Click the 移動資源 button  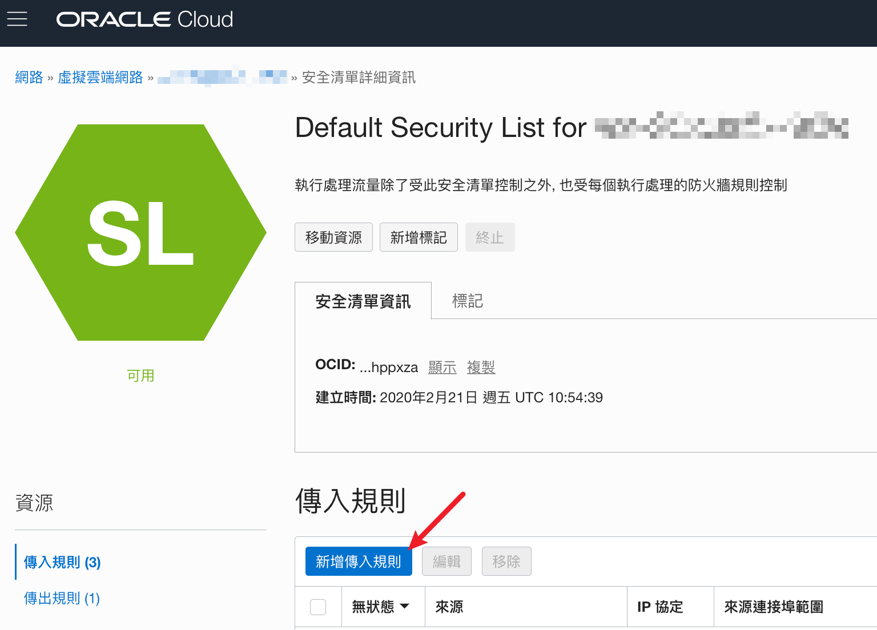(333, 237)
